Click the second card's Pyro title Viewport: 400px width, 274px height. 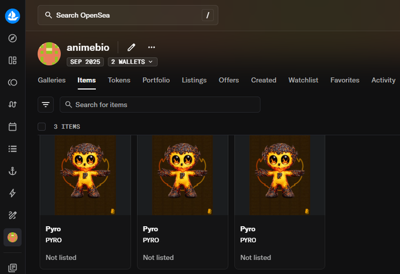point(151,229)
